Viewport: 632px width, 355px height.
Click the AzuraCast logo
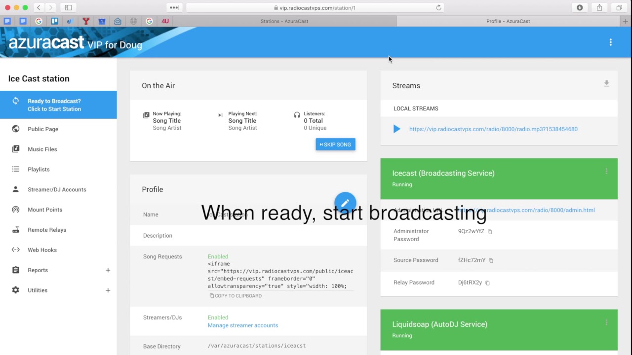(46, 43)
